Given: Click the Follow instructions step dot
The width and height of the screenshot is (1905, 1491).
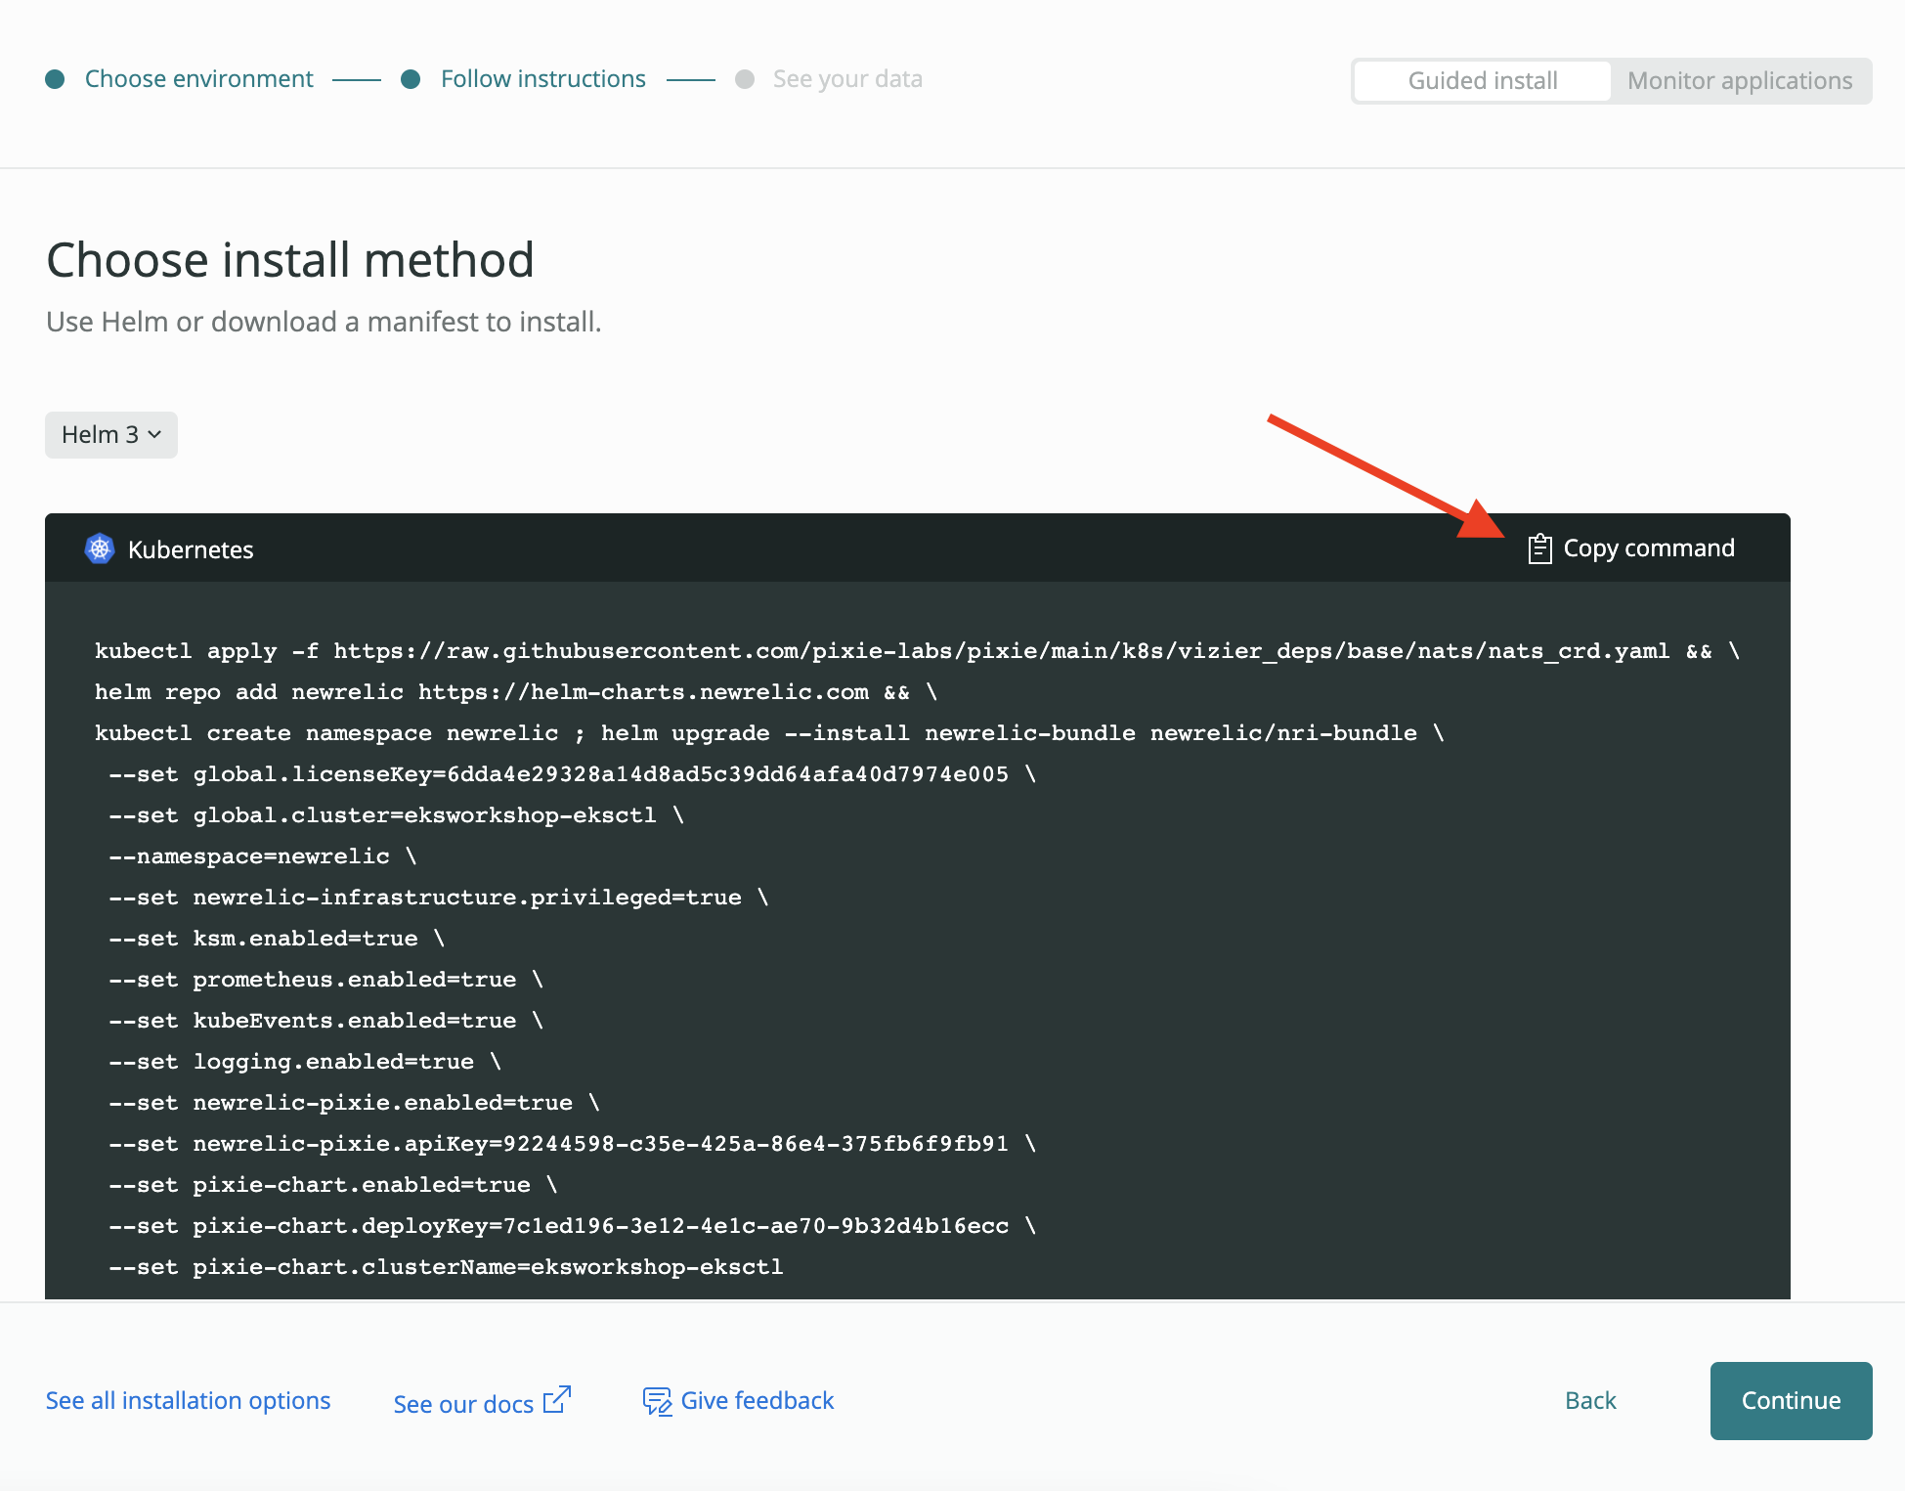Looking at the screenshot, I should click(x=411, y=79).
